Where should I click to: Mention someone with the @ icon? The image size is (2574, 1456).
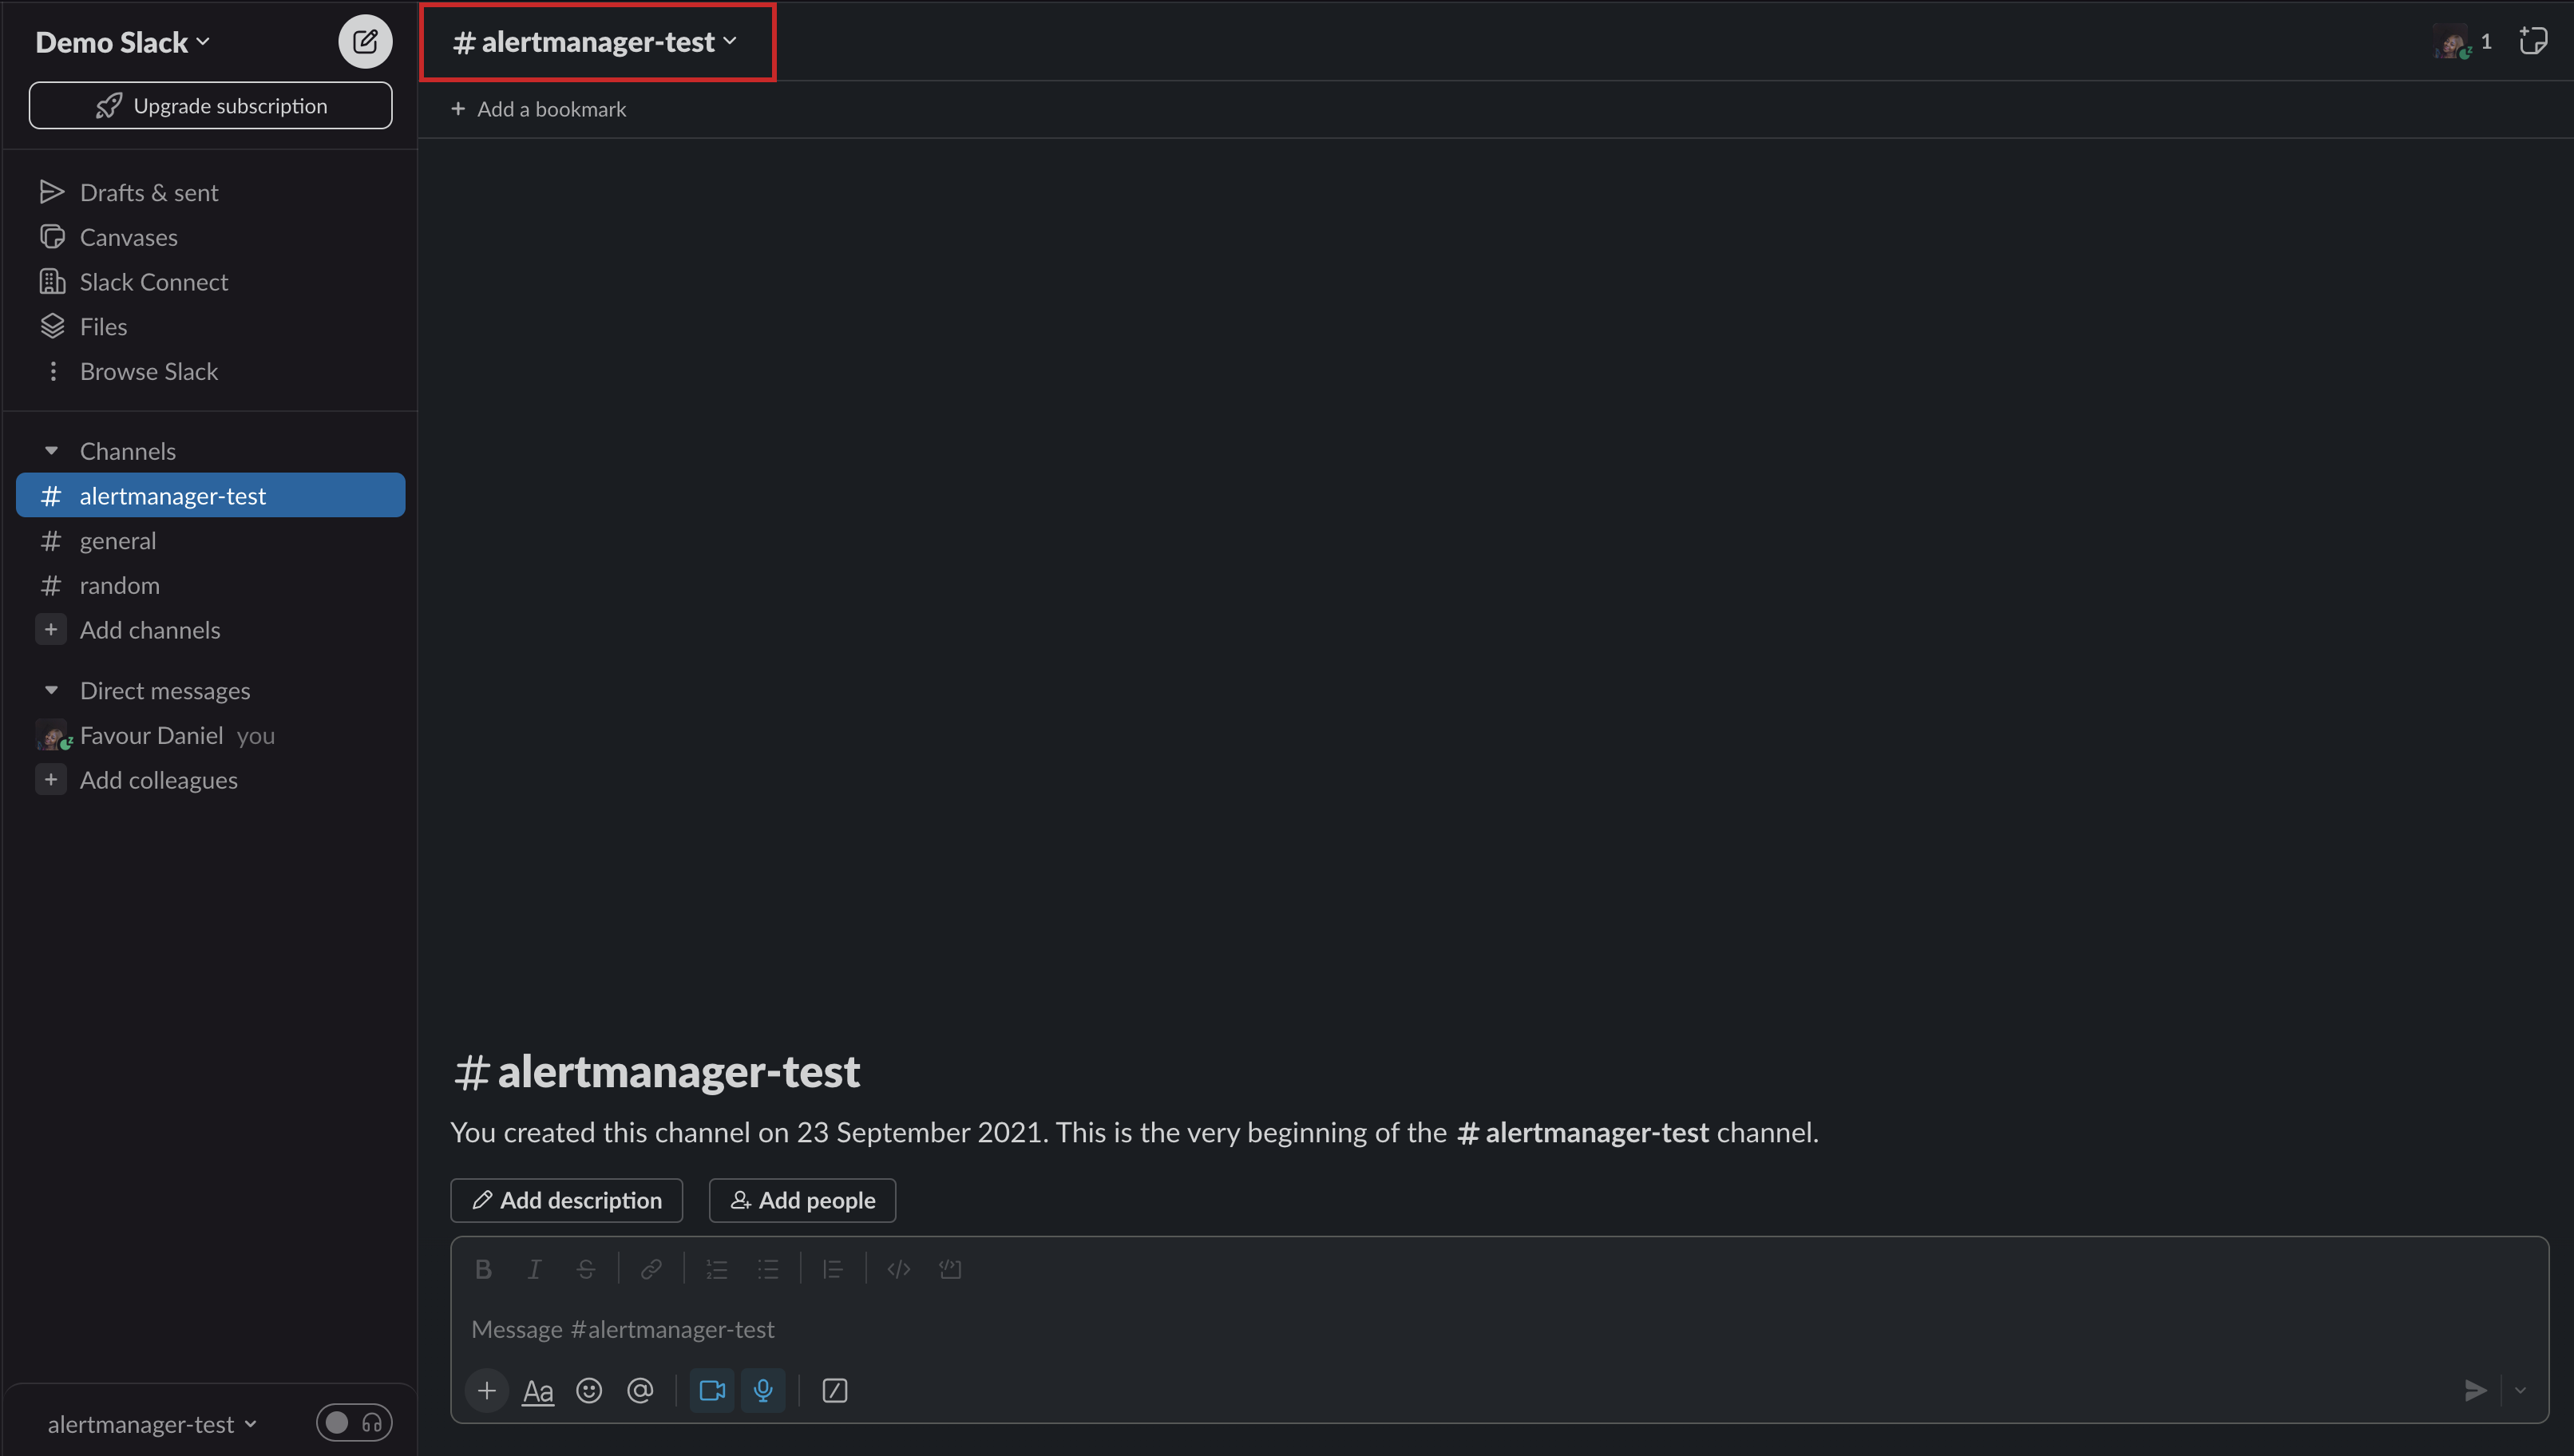tap(640, 1391)
